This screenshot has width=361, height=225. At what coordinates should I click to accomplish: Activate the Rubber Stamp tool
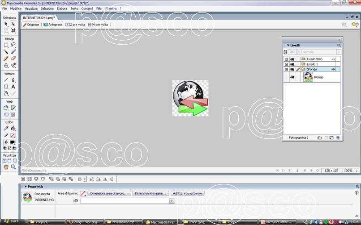tap(13, 66)
